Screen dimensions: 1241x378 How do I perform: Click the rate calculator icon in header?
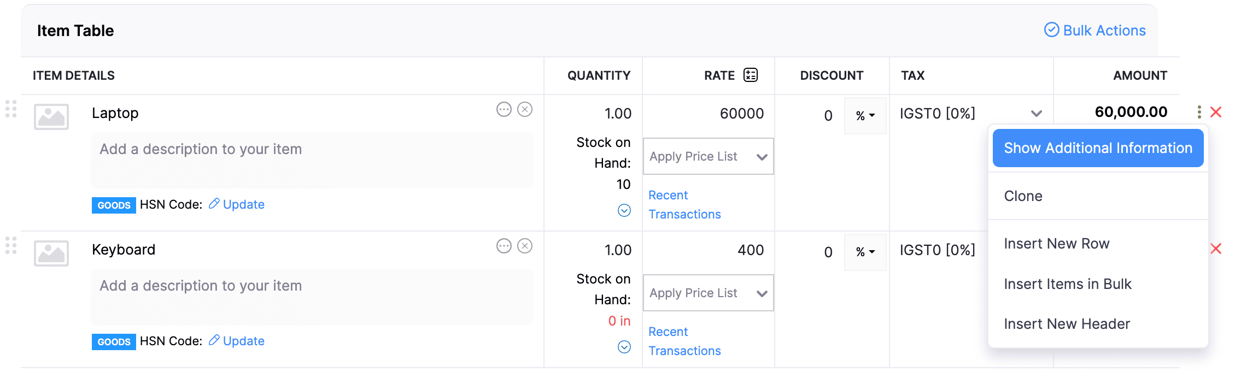(x=751, y=75)
